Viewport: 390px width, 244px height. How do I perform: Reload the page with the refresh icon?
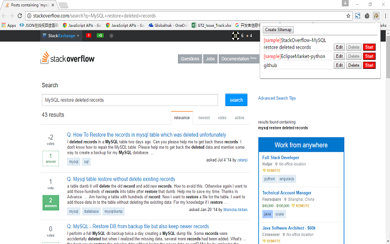tap(19, 16)
